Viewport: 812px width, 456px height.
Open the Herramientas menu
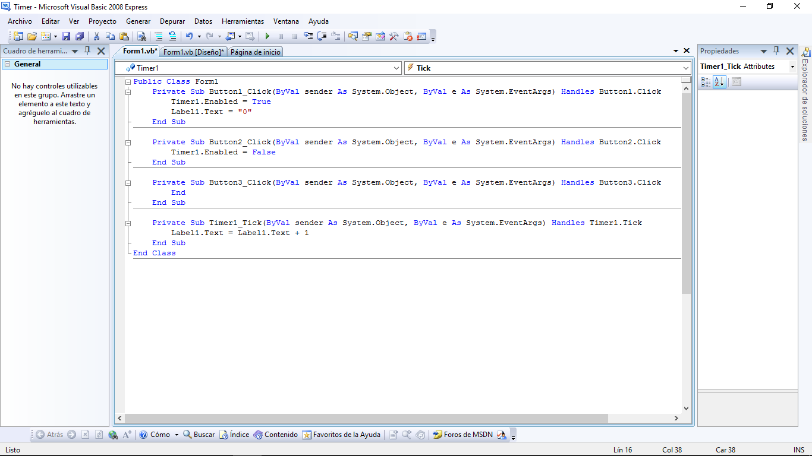click(243, 21)
